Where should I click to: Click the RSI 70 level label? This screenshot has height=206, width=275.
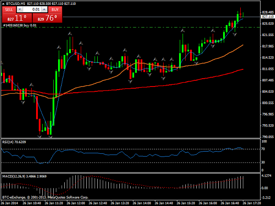tap(263, 149)
